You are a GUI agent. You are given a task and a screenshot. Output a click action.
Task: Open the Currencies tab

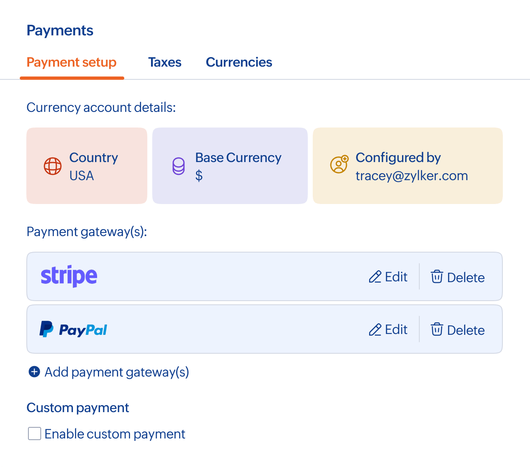pos(239,62)
